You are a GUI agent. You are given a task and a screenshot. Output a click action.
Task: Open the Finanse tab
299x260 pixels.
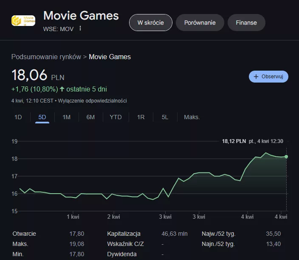pos(246,23)
